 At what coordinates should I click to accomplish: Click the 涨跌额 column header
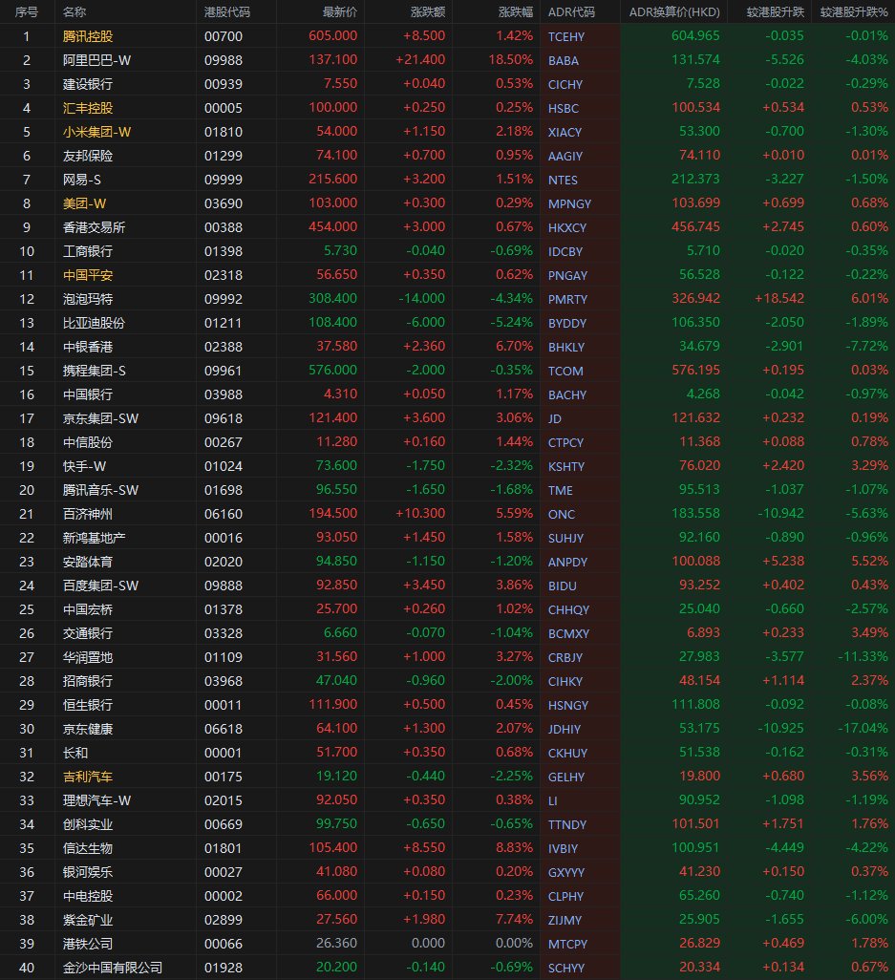[428, 11]
